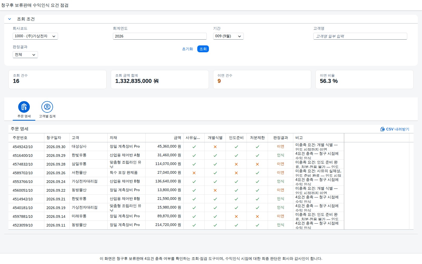Click the 조회 button

tap(203, 49)
